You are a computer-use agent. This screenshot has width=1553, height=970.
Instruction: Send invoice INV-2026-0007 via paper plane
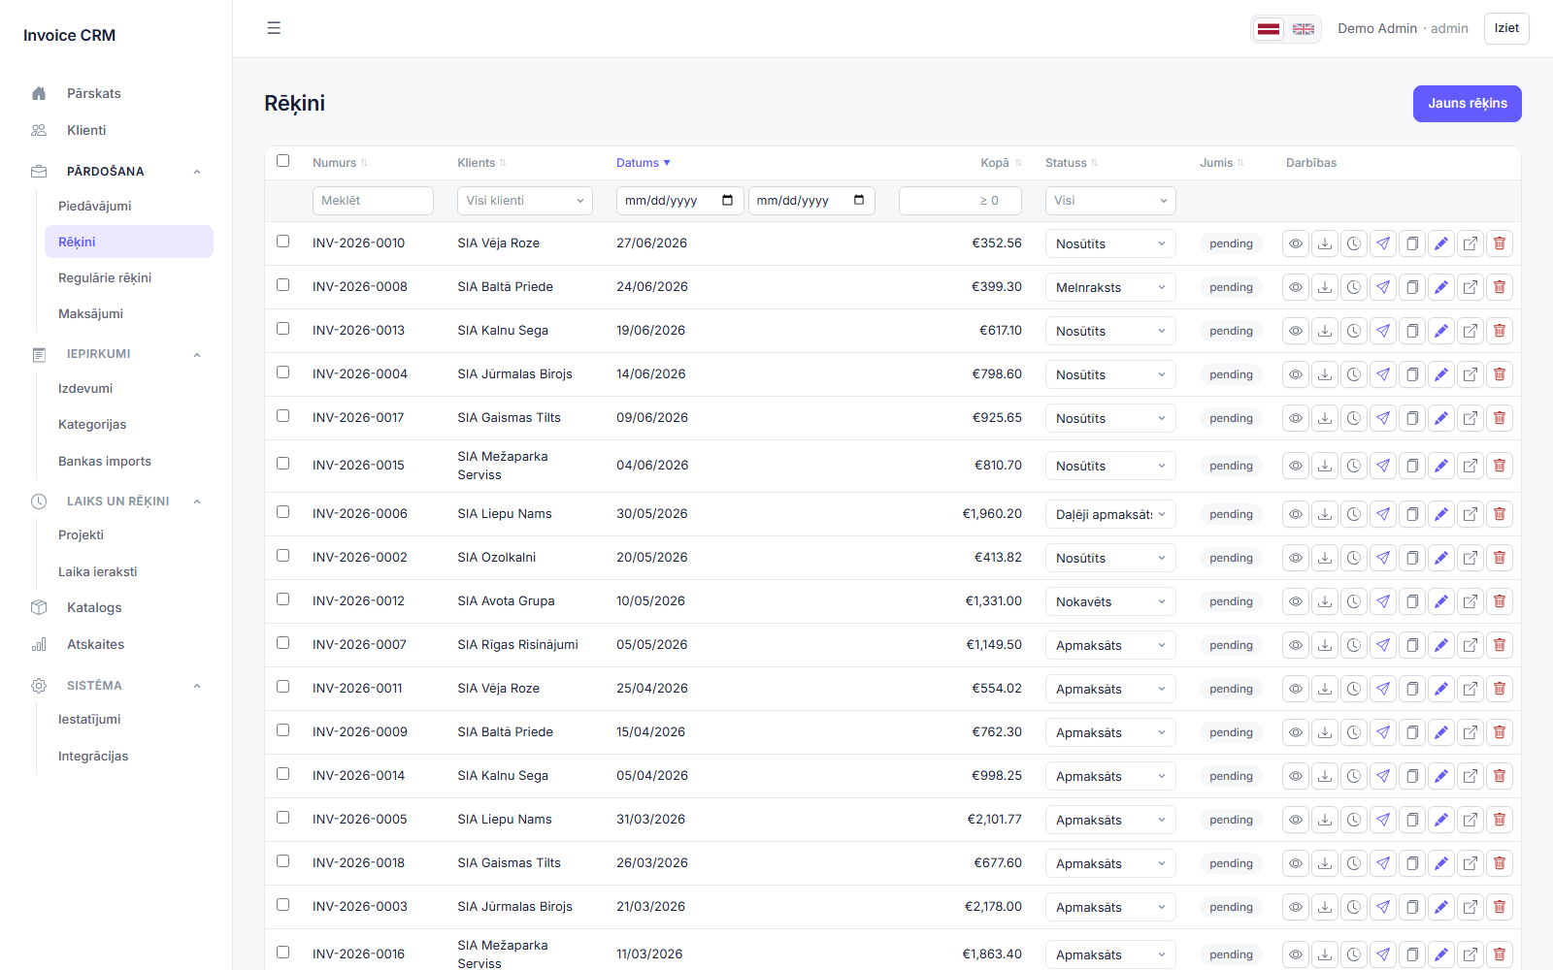(1383, 645)
